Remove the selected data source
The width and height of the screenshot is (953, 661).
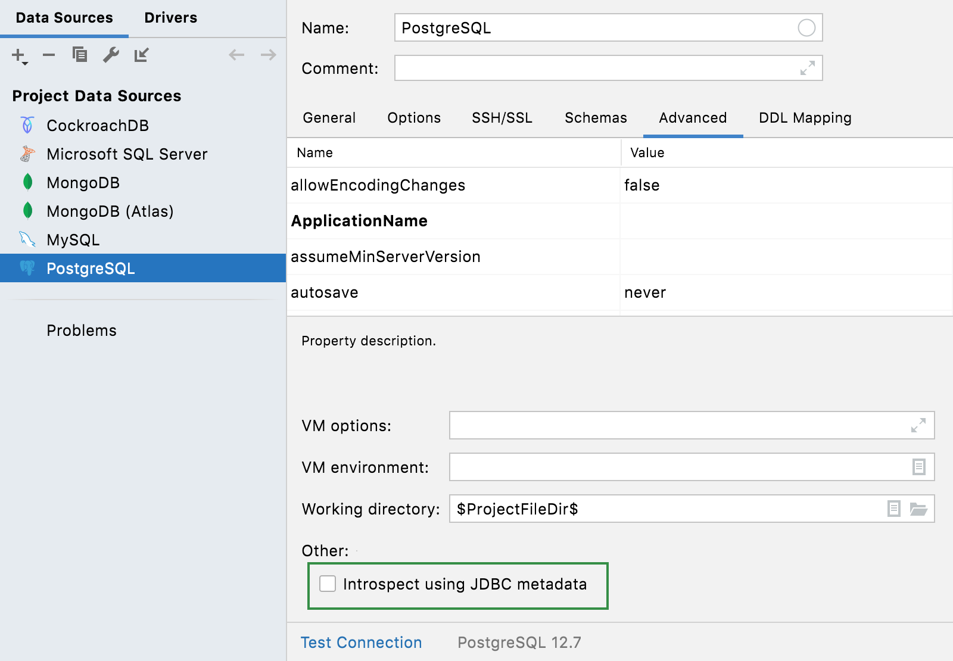pyautogui.click(x=48, y=55)
